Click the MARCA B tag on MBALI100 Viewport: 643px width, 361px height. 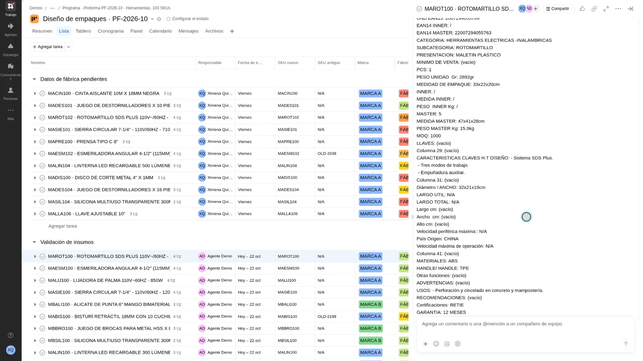point(371,304)
